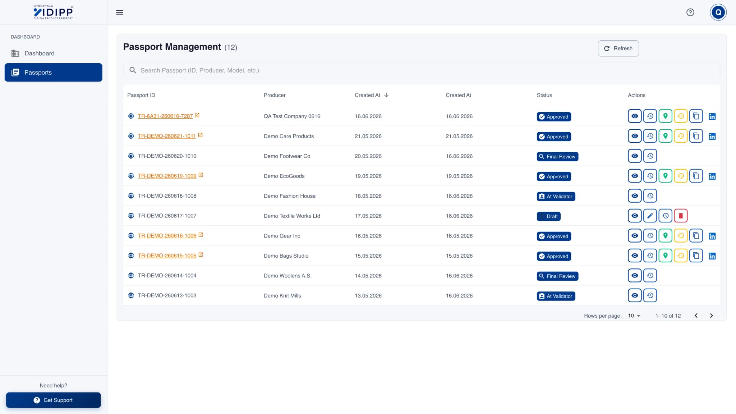Open location pin for Demo Gear Inc
Viewport: 736px width, 414px height.
666,236
